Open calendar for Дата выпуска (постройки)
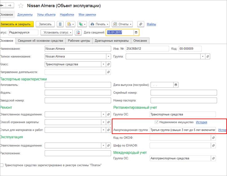This screenshot has height=176, width=227. 176,85
